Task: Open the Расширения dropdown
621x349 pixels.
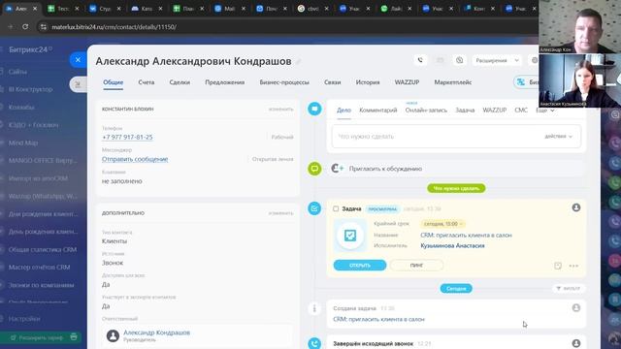Action: point(497,60)
